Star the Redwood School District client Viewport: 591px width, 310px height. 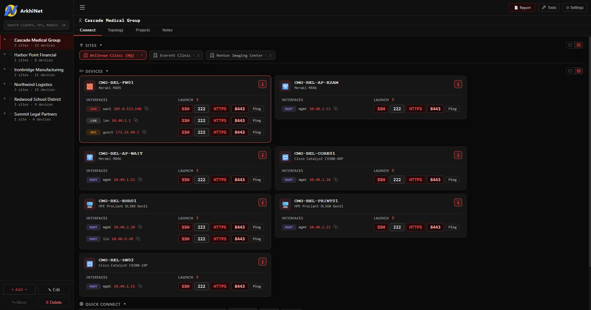point(11,99)
